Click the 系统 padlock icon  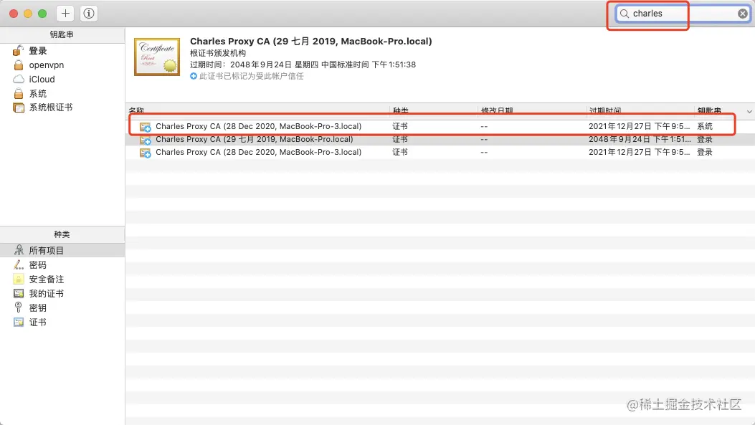(19, 93)
